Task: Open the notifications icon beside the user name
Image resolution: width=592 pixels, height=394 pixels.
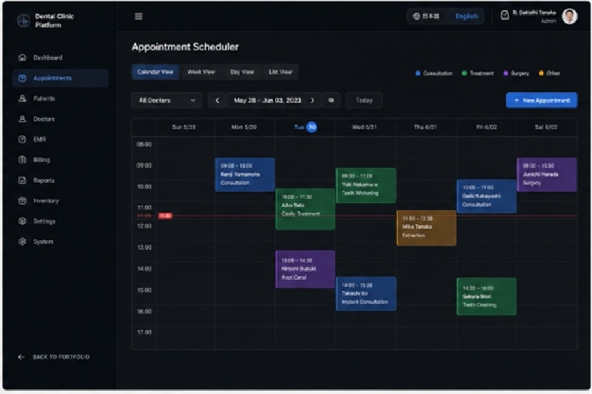Action: click(x=504, y=15)
